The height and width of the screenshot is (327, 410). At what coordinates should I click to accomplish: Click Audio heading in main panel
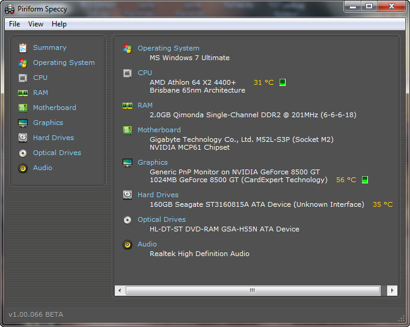pos(147,244)
